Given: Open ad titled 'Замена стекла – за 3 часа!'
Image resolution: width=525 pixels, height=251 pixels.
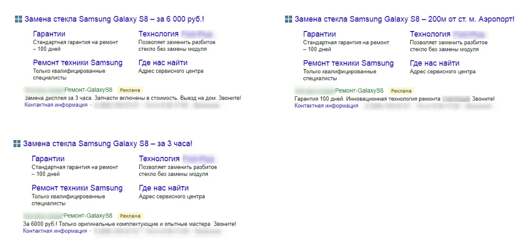Looking at the screenshot, I should pyautogui.click(x=107, y=144).
